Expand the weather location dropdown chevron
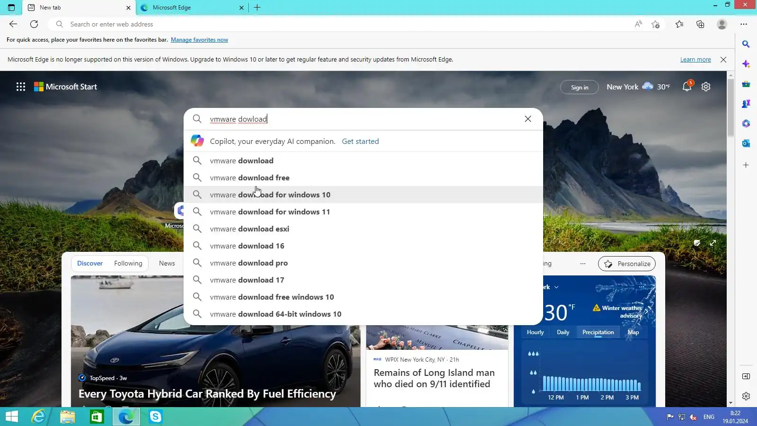The width and height of the screenshot is (757, 426). click(x=556, y=287)
